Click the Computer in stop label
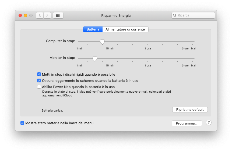232x151 pixels. tap(60, 41)
